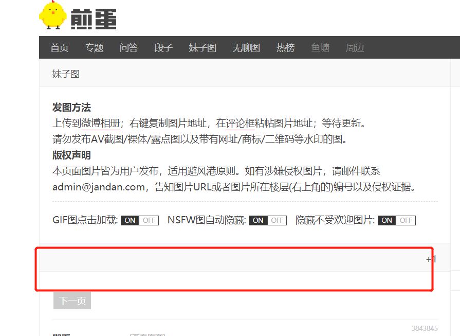This screenshot has width=460, height=336.
Task: Open the 无聊图 section
Action: point(246,47)
